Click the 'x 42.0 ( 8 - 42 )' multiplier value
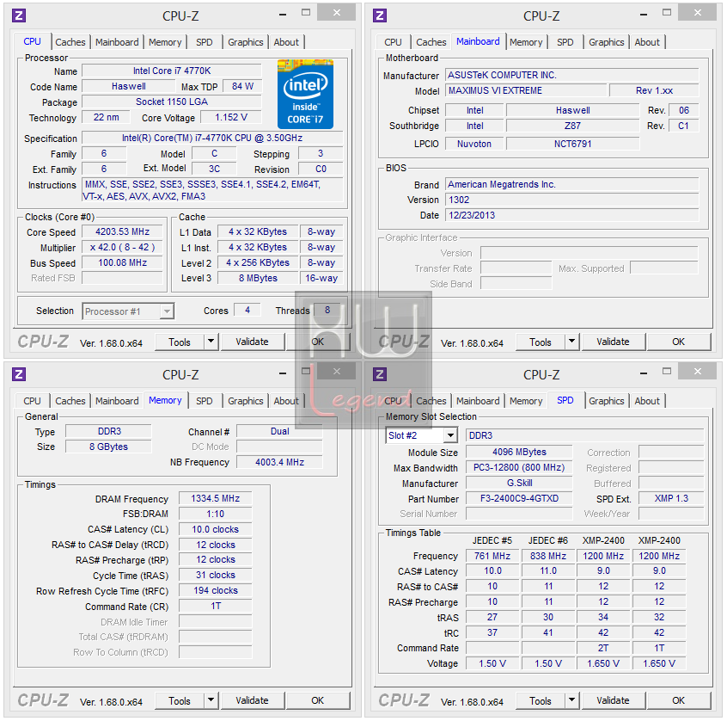 coord(122,248)
